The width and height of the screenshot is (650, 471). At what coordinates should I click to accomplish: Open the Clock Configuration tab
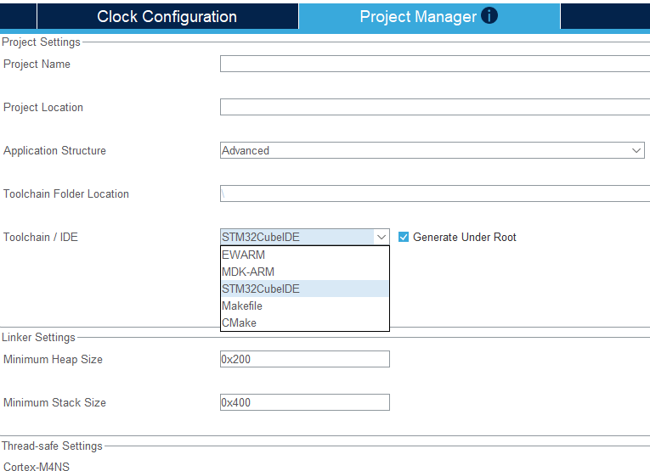coord(167,17)
